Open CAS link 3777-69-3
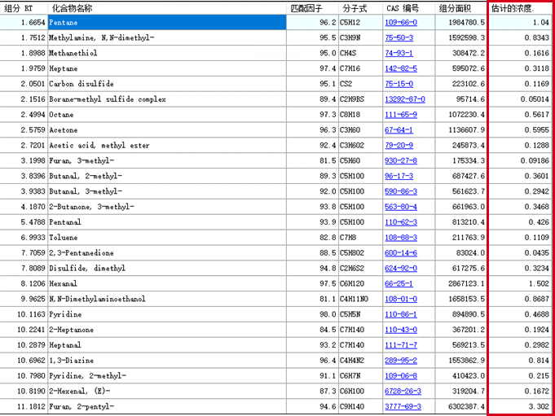The width and height of the screenshot is (555, 416). [403, 407]
